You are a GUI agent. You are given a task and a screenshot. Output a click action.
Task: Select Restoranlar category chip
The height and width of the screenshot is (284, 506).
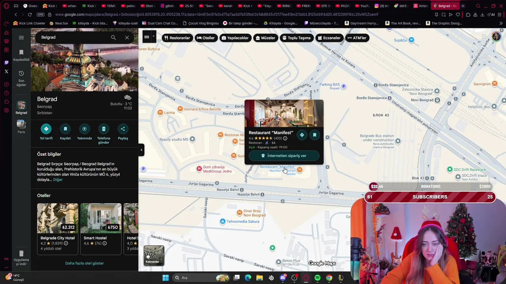pyautogui.click(x=177, y=38)
